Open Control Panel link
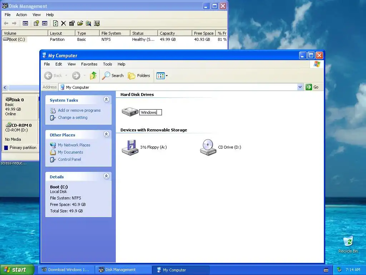The image size is (366, 275). click(x=69, y=159)
